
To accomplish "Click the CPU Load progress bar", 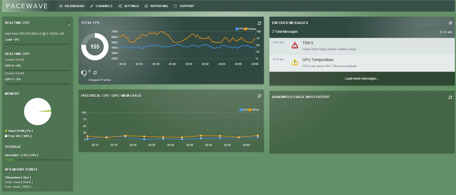I will pyautogui.click(x=37, y=44).
